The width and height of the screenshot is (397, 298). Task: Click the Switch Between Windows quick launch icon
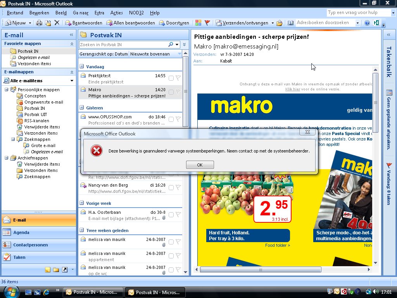[37, 292]
